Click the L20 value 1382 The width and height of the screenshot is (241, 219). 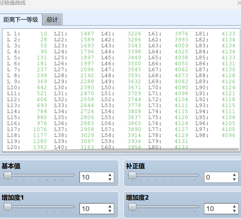[40, 147]
